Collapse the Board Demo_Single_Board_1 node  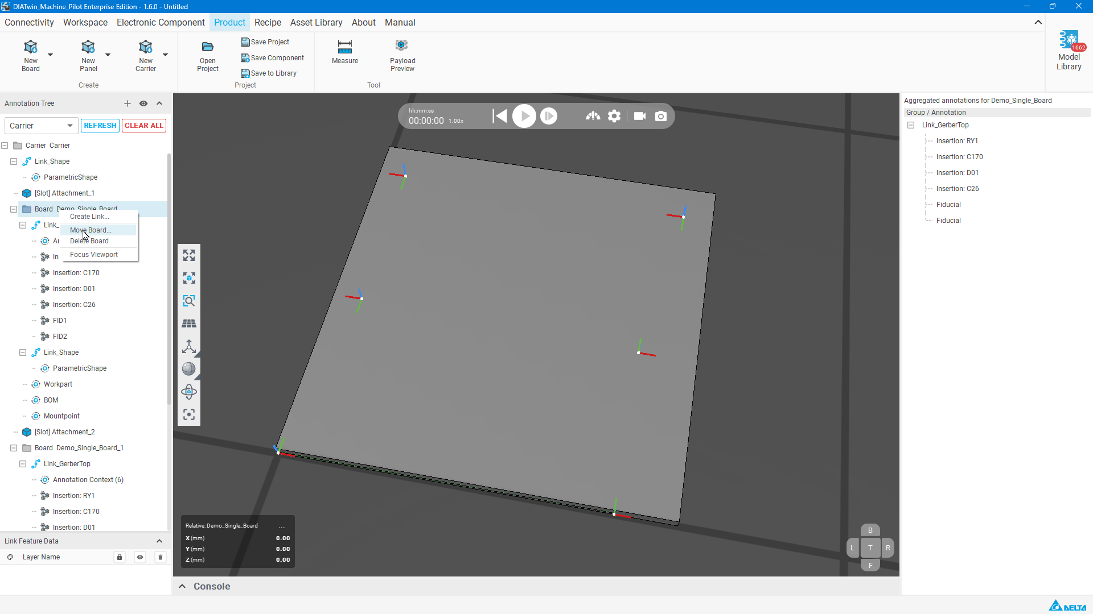pyautogui.click(x=14, y=448)
